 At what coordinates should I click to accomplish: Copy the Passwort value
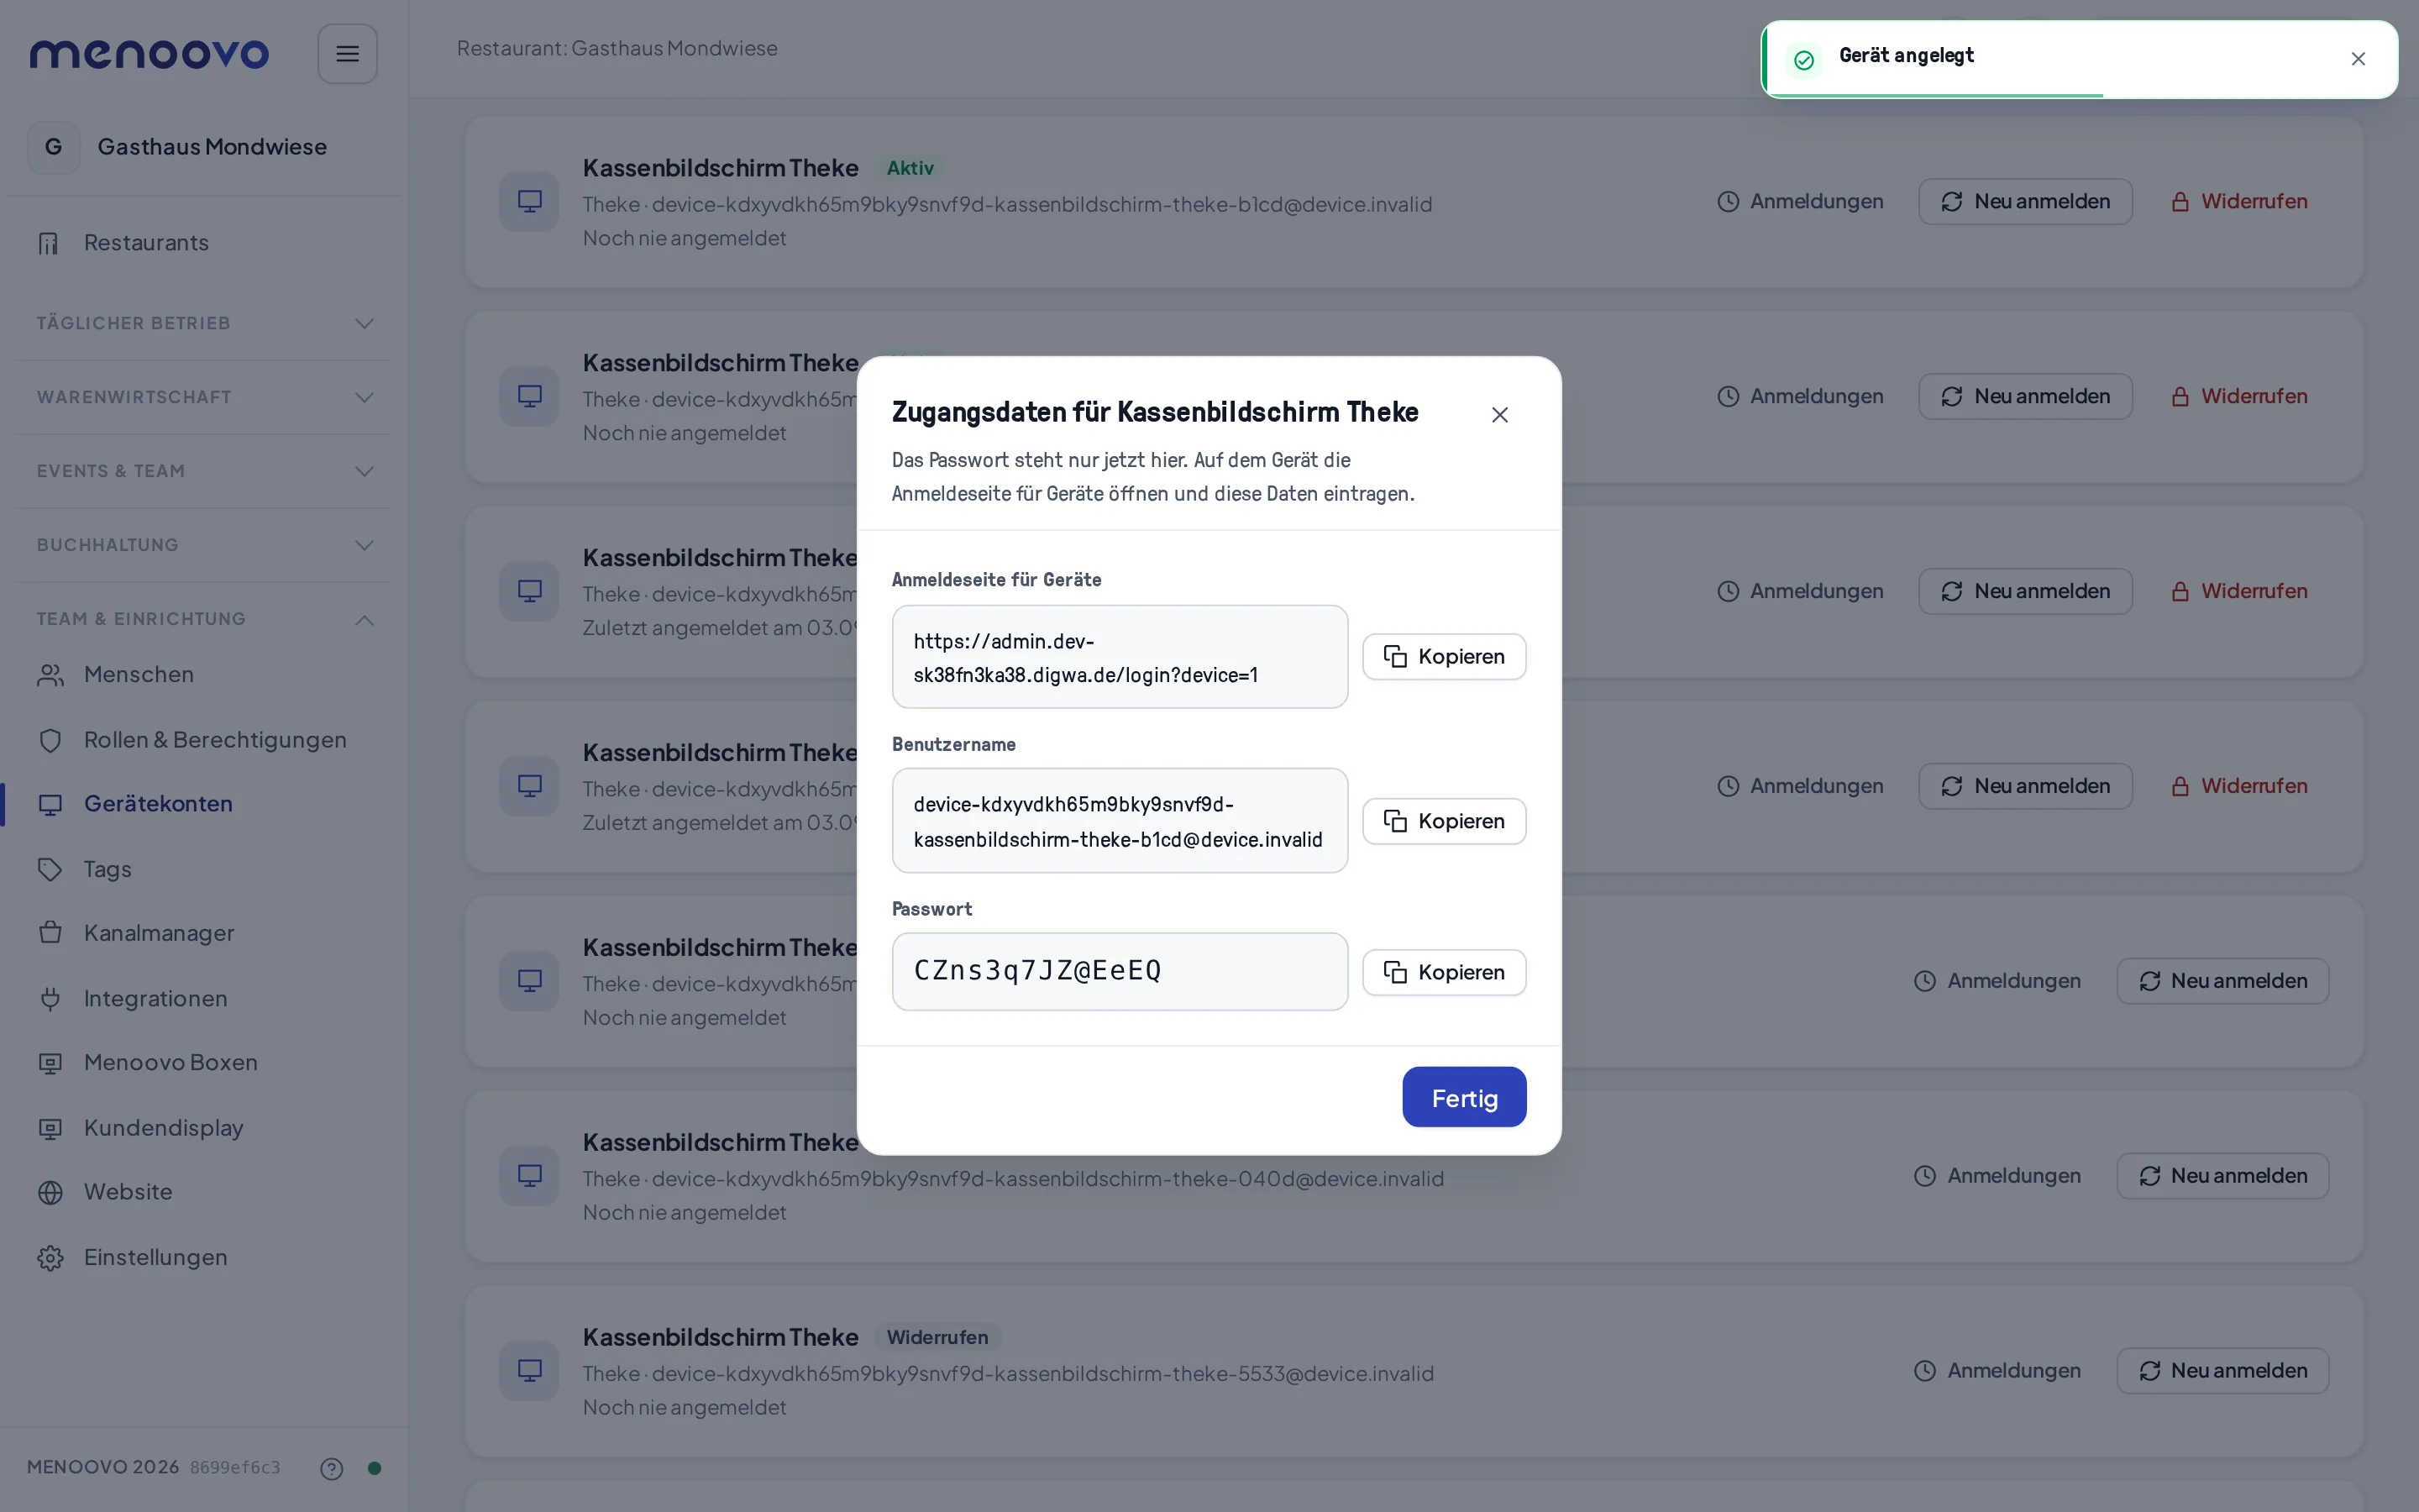coord(1443,972)
